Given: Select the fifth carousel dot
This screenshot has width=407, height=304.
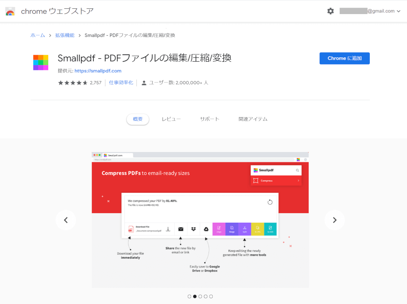Looking at the screenshot, I should point(211,296).
